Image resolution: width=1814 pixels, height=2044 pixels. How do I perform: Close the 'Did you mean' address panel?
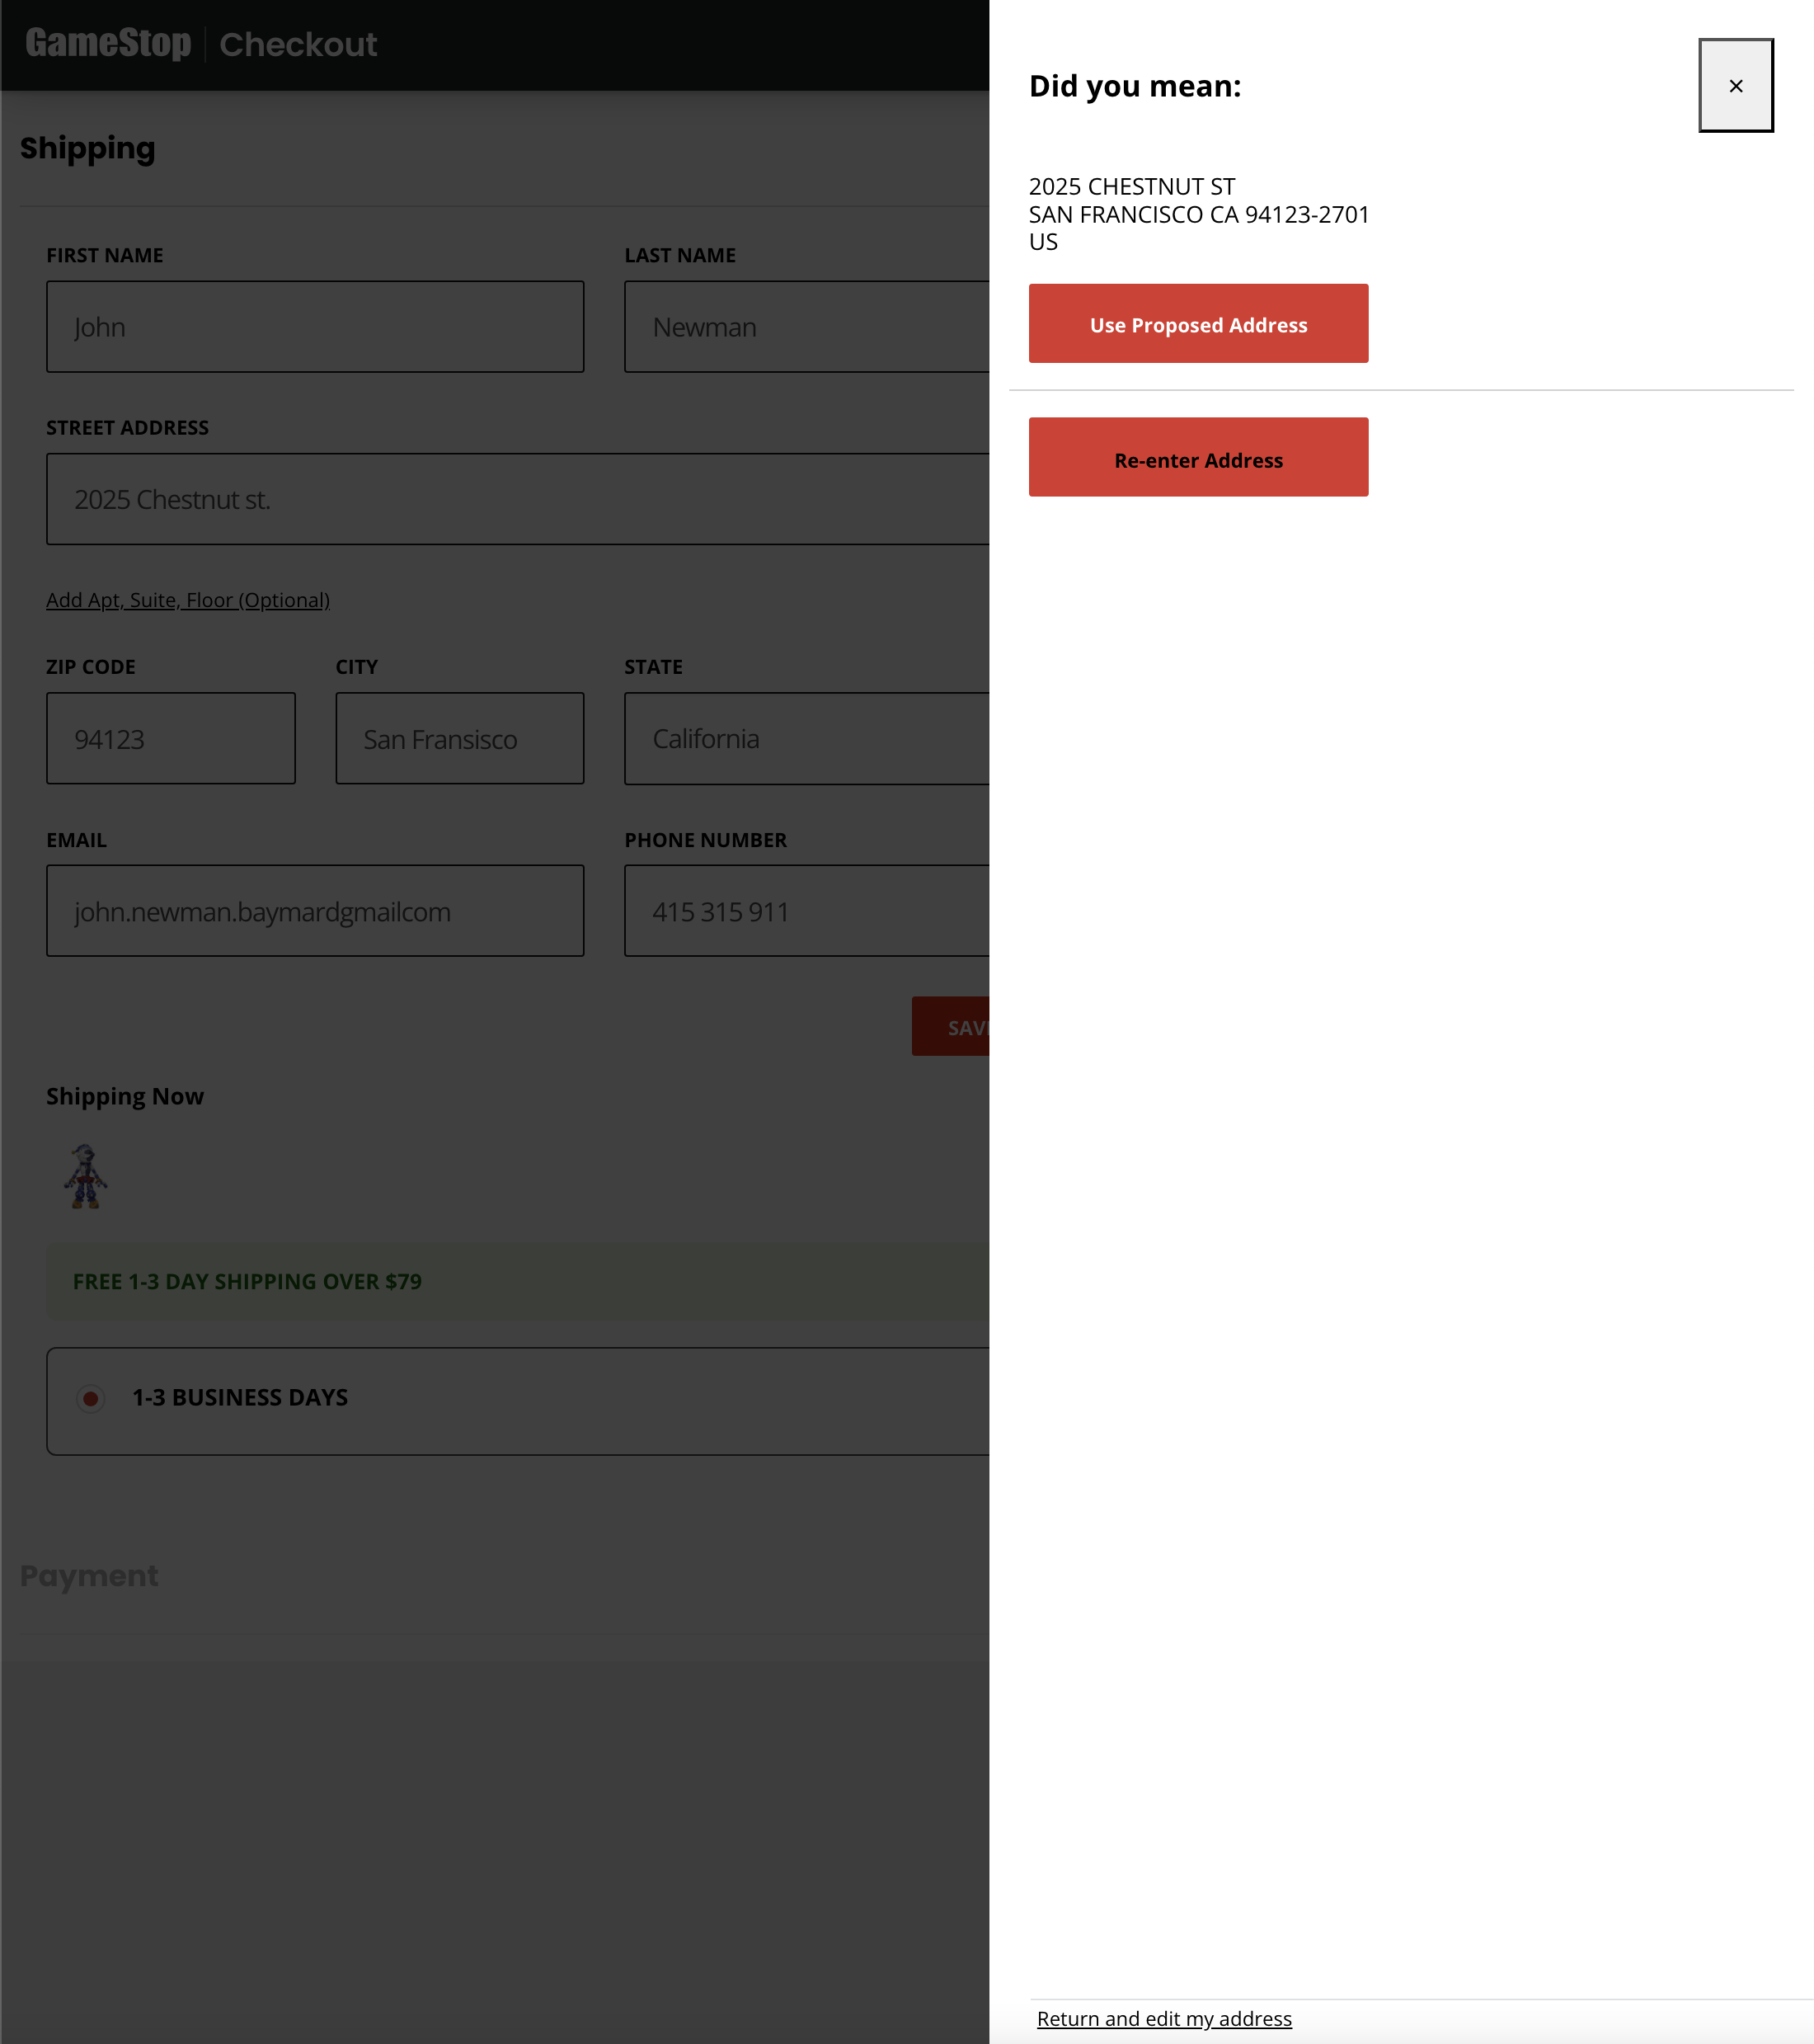[1735, 86]
